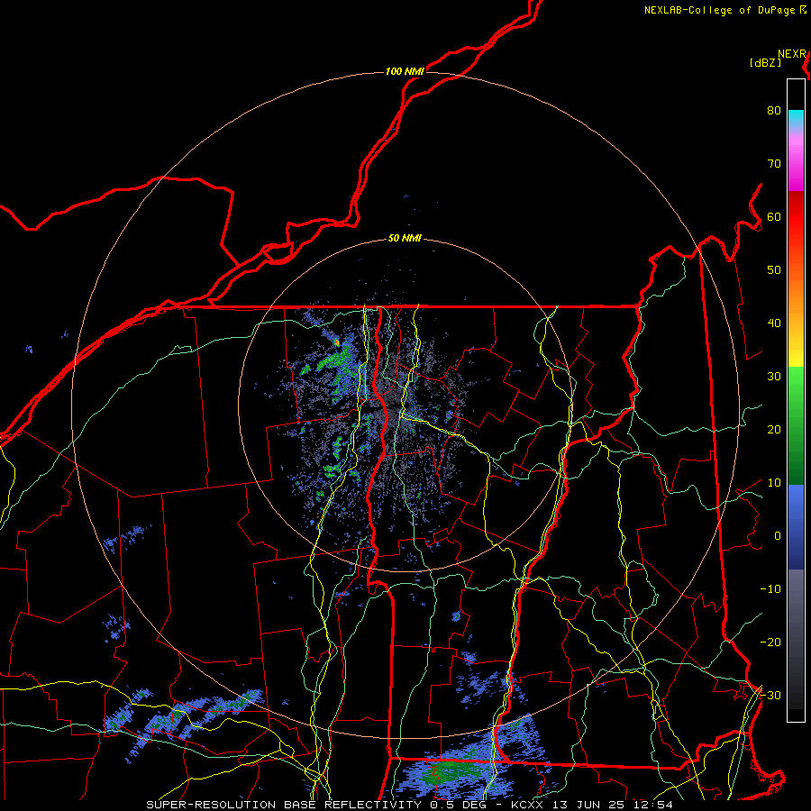Click the small orange-red high reflectivity cell

point(337,342)
